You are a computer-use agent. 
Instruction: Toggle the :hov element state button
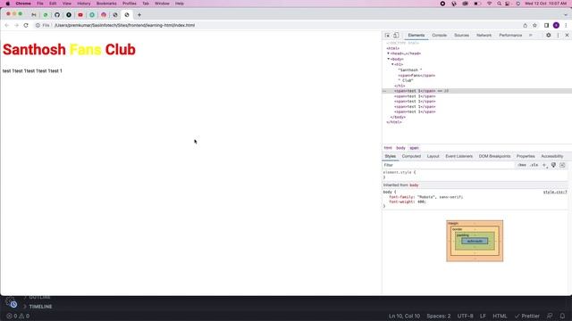tap(522, 165)
